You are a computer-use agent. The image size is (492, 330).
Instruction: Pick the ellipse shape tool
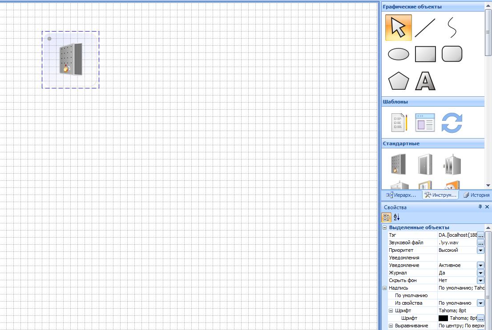pyautogui.click(x=399, y=54)
